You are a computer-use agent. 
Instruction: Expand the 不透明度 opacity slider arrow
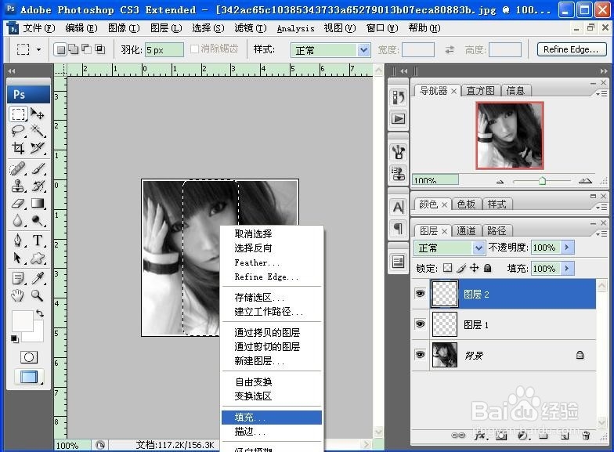[567, 248]
